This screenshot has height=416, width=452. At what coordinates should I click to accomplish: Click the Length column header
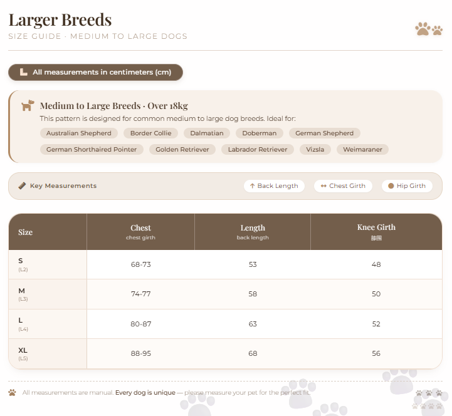(x=253, y=232)
